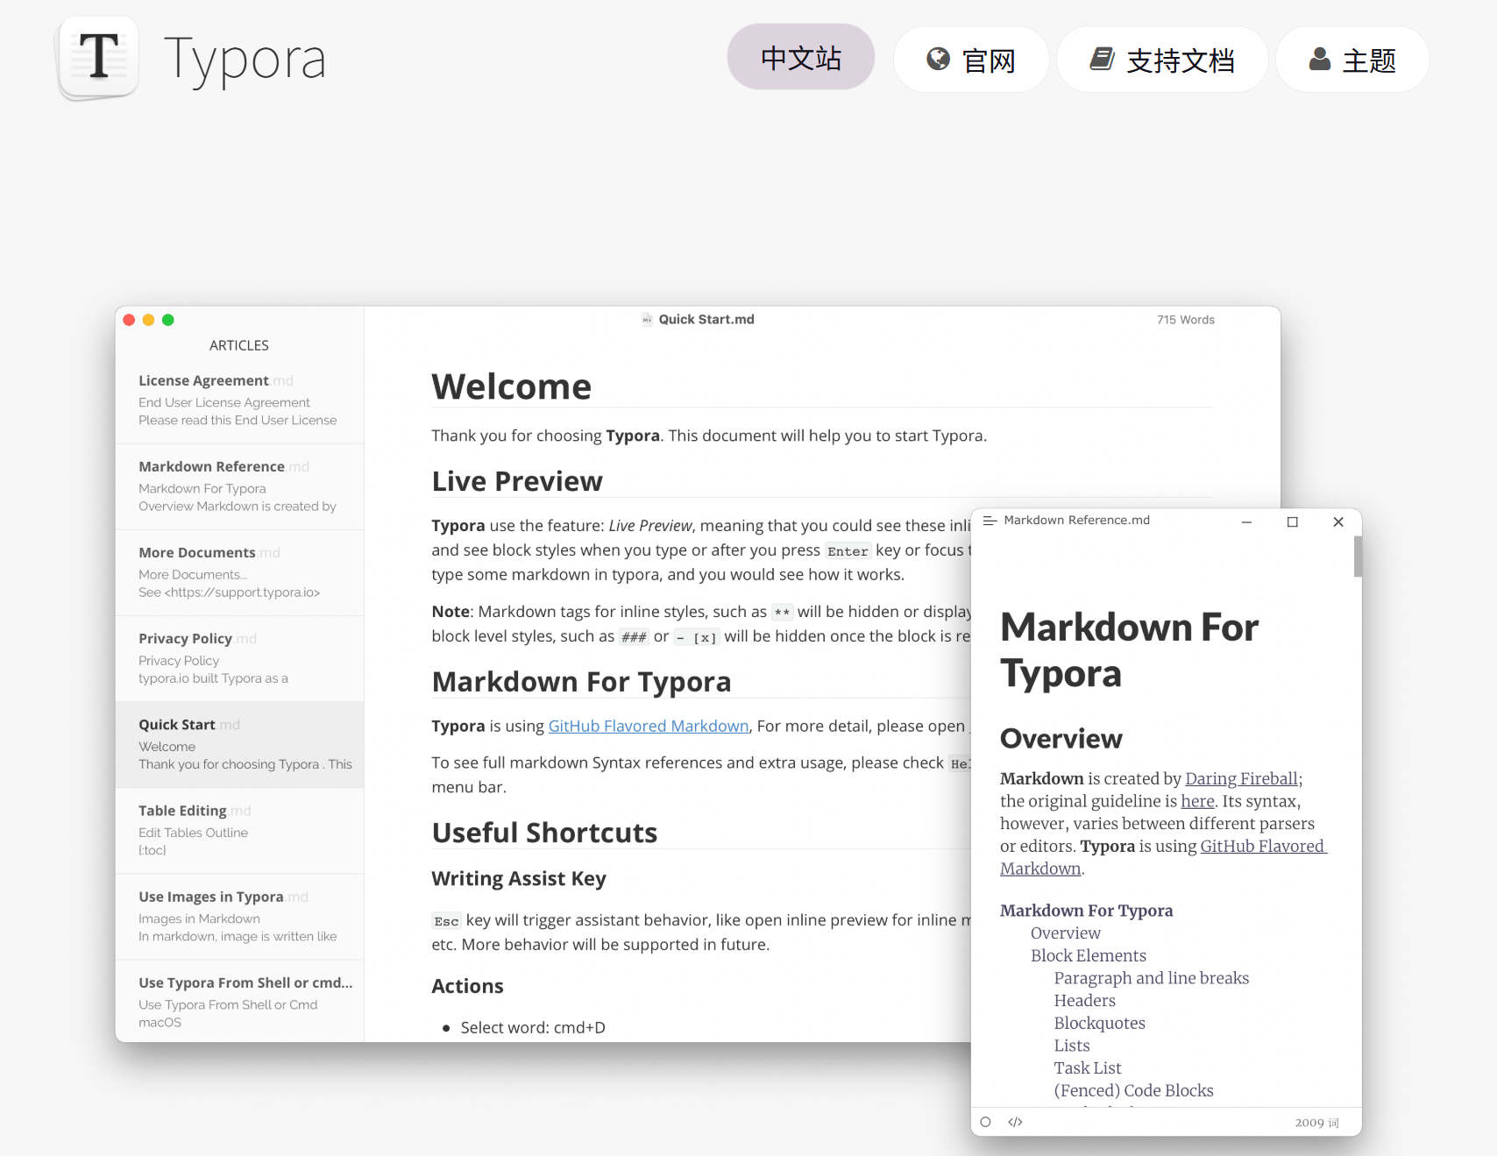1497x1156 pixels.
Task: Open the 支持文档 support docs link
Action: 1162,60
